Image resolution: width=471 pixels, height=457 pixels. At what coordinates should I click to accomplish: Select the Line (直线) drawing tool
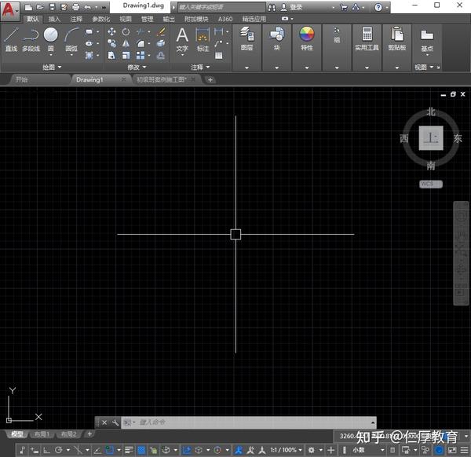tap(12, 39)
